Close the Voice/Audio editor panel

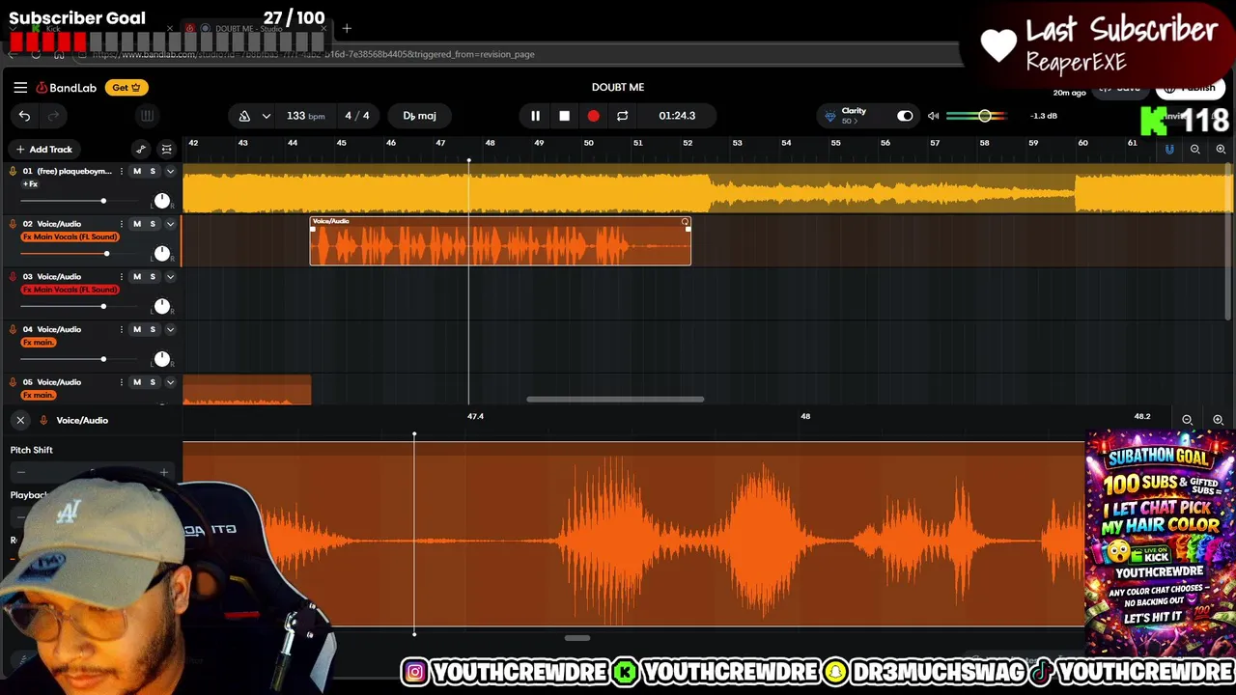(20, 420)
